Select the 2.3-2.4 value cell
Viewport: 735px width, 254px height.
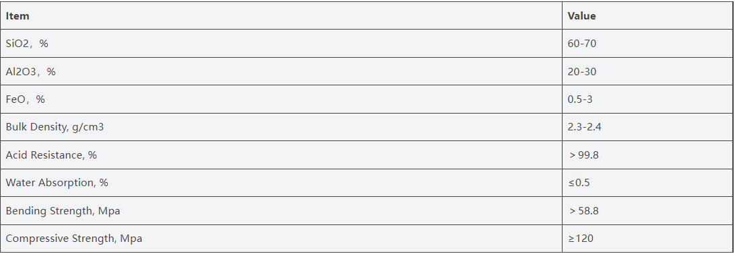tap(647, 127)
